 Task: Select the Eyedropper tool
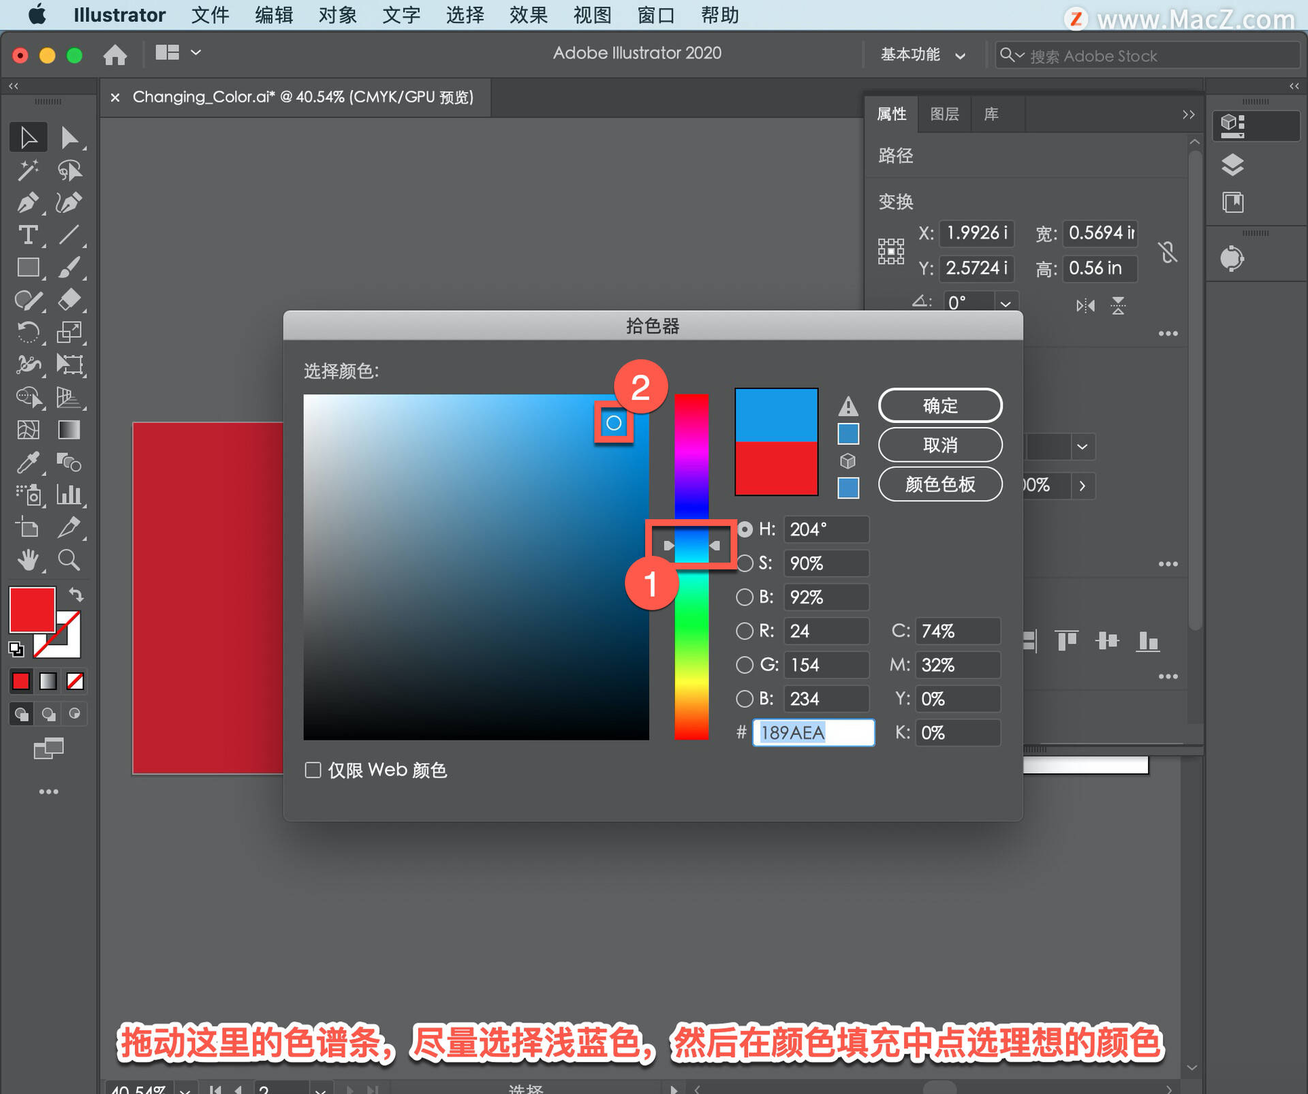pyautogui.click(x=28, y=463)
